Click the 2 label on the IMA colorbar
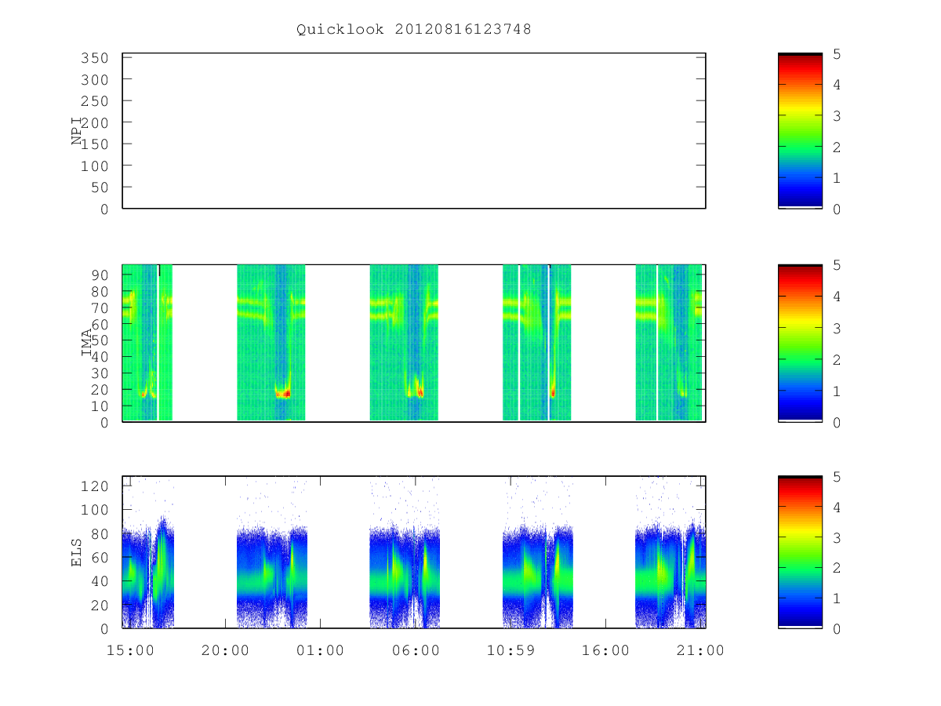Screen dimensions: 941x706 (837, 359)
